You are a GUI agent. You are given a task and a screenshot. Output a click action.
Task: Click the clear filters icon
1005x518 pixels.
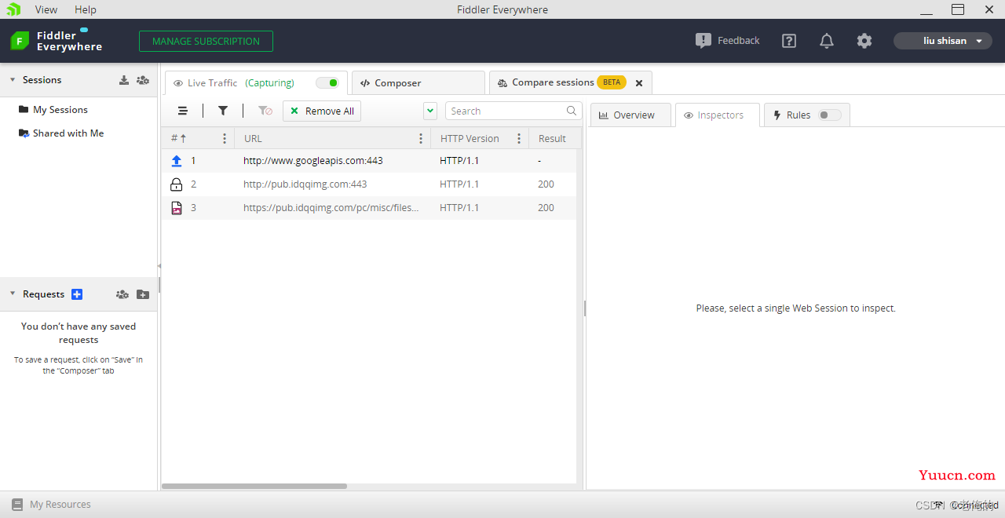tap(265, 111)
